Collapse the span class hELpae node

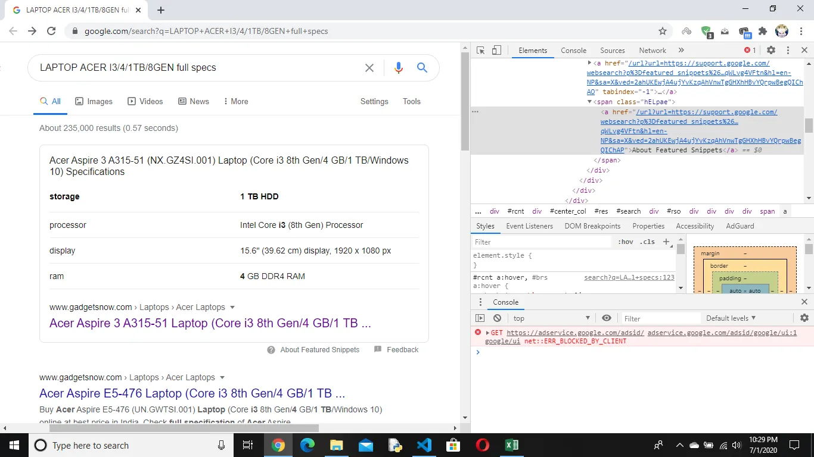pos(589,102)
